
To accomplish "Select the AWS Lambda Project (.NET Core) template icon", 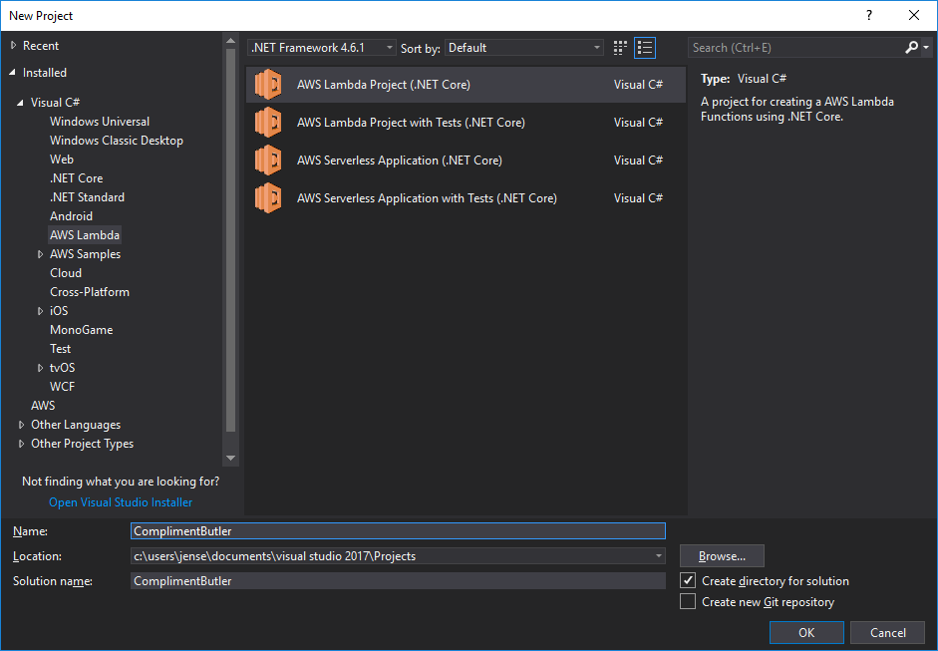I will [x=268, y=85].
